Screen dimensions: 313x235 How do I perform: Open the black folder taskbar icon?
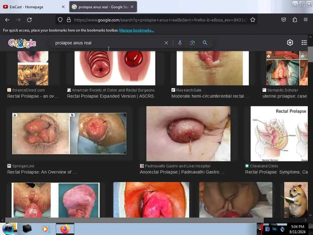click(x=27, y=229)
